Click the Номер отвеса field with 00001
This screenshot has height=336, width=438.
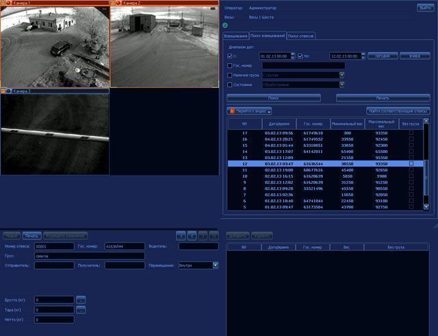coord(54,246)
